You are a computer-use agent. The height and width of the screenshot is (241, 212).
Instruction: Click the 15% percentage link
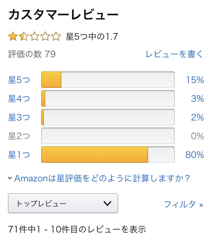point(195,80)
